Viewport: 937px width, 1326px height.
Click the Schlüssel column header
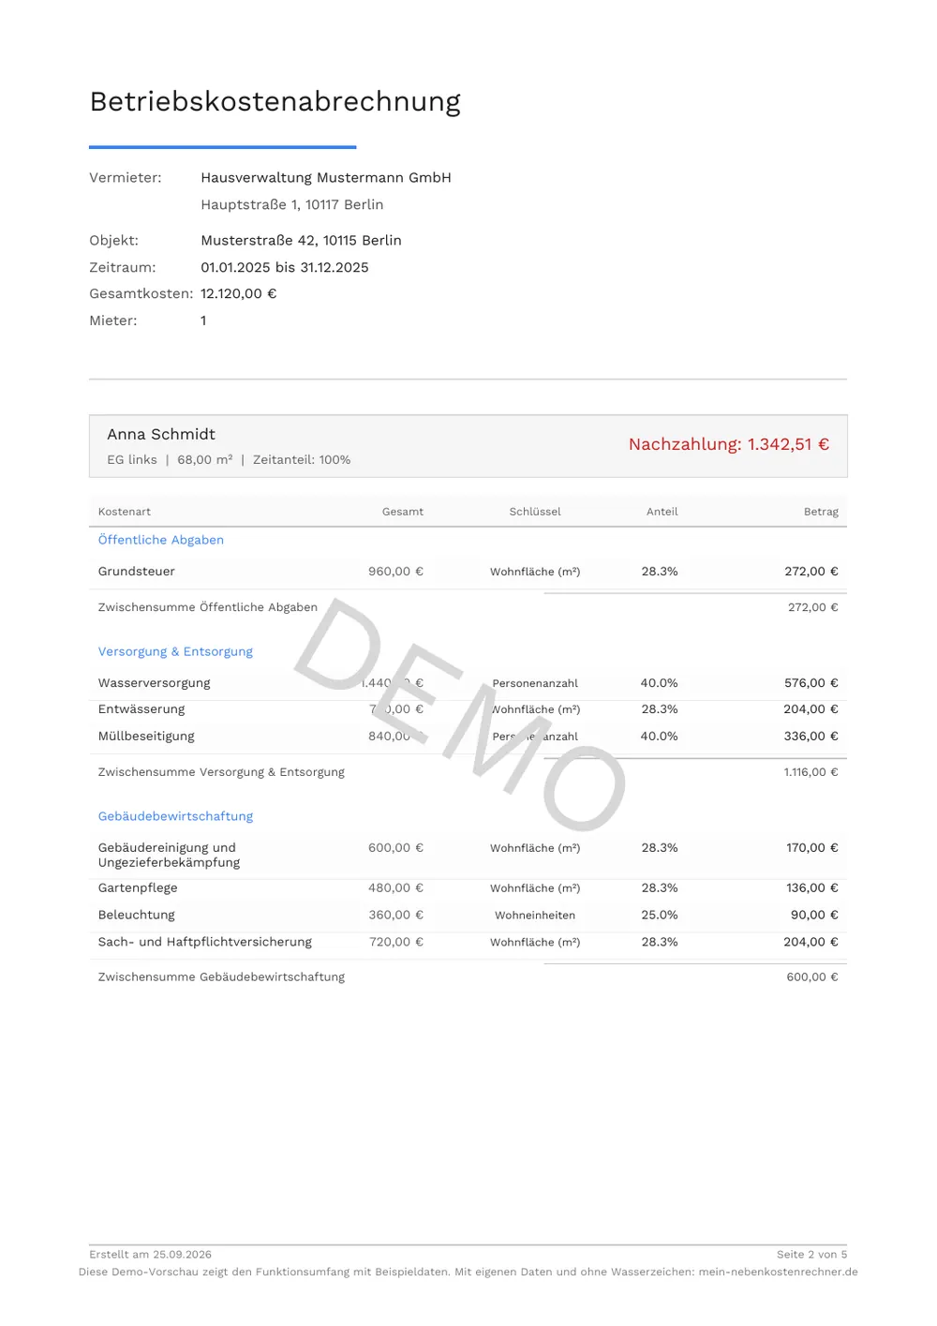pos(535,512)
